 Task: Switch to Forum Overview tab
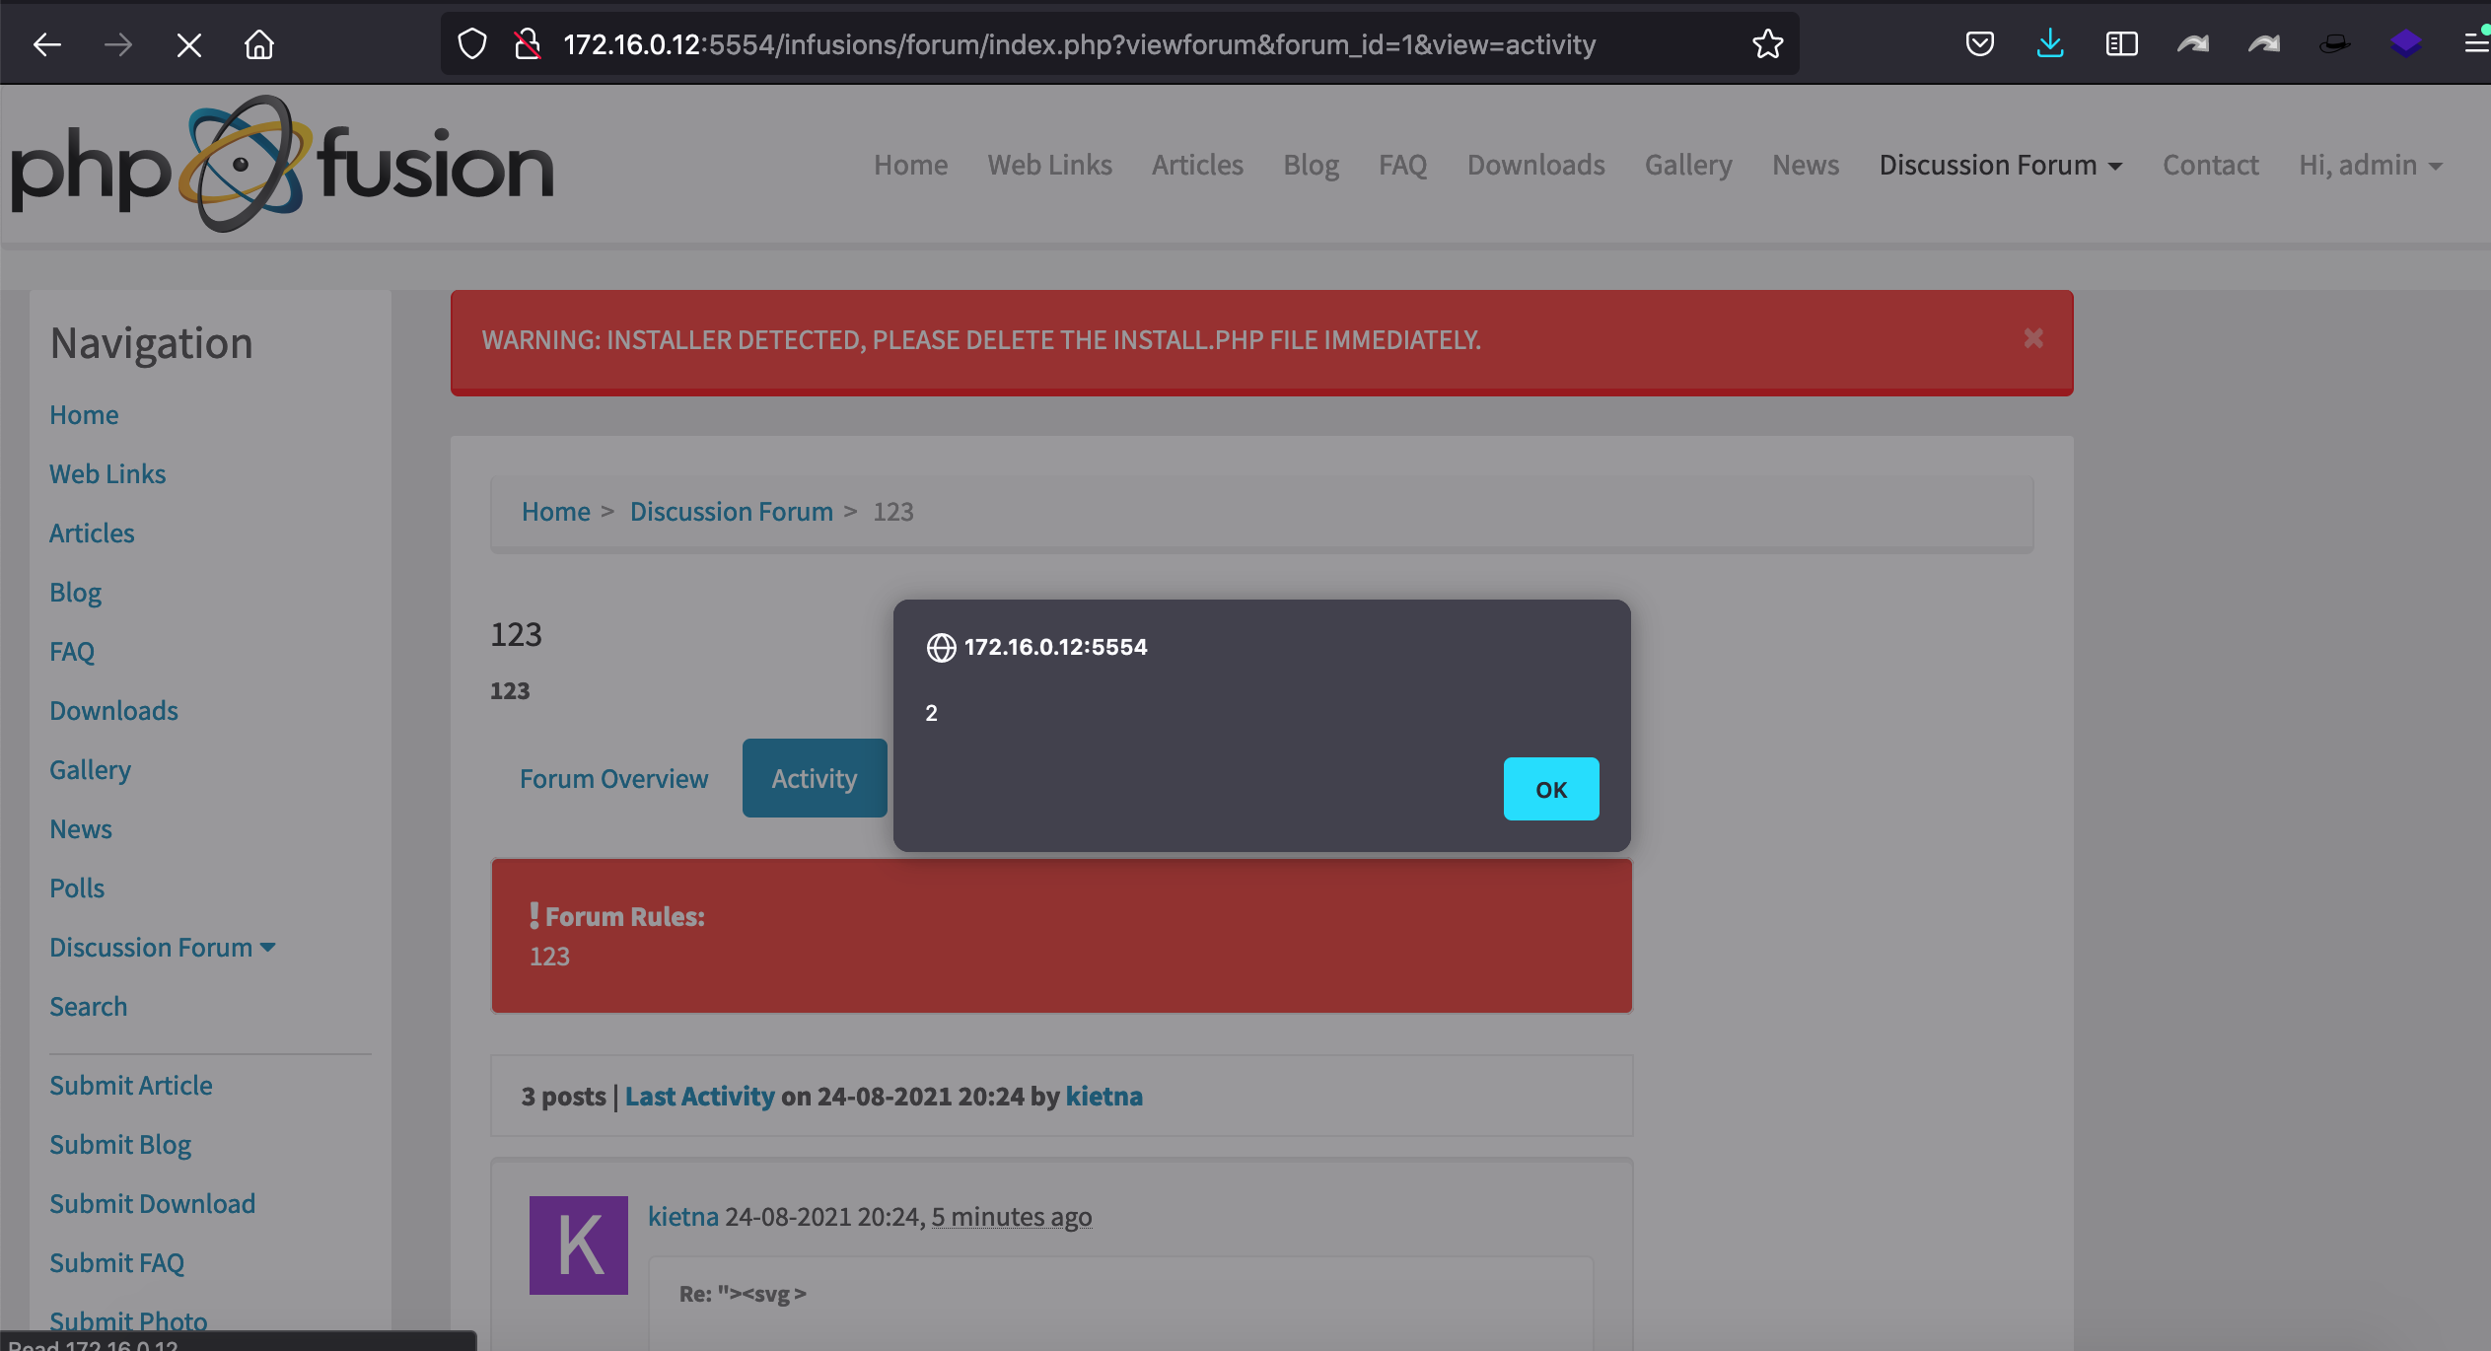613,778
